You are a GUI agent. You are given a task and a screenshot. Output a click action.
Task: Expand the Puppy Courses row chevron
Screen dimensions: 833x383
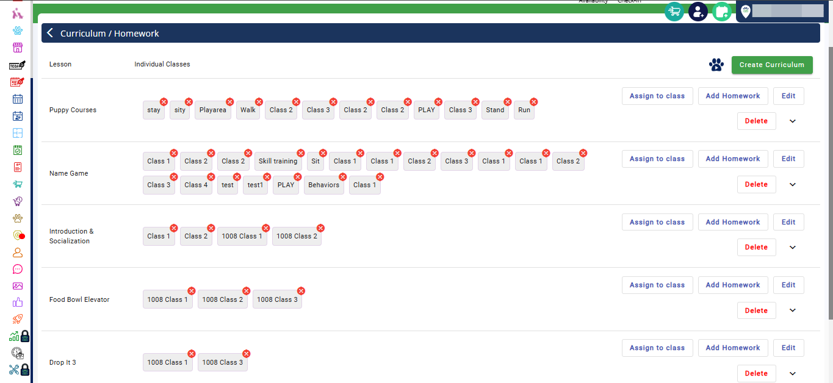point(793,121)
